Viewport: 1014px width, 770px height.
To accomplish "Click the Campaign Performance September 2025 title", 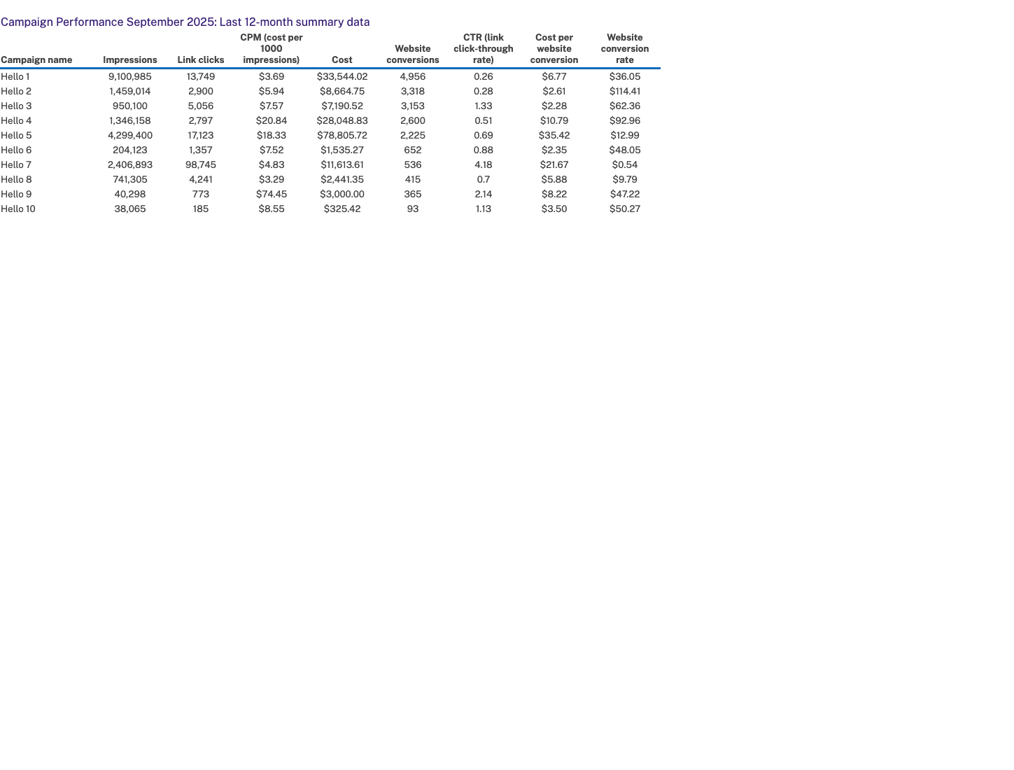I will click(185, 22).
